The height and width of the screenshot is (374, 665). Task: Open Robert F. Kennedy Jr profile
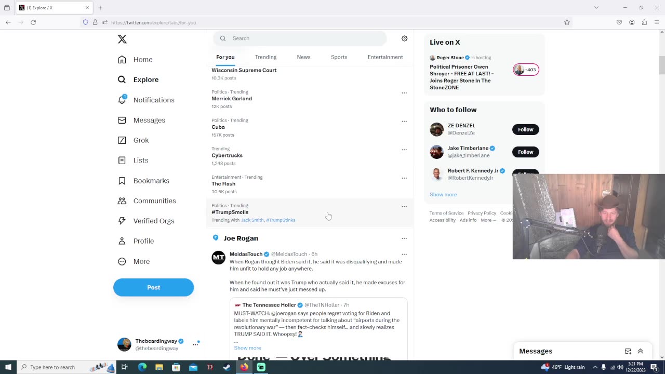click(473, 171)
